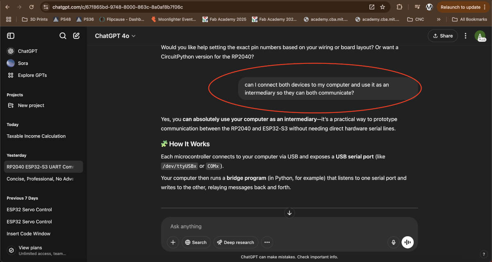Click the Ask anything input field
Image resolution: width=492 pixels, height=262 pixels.
289,226
